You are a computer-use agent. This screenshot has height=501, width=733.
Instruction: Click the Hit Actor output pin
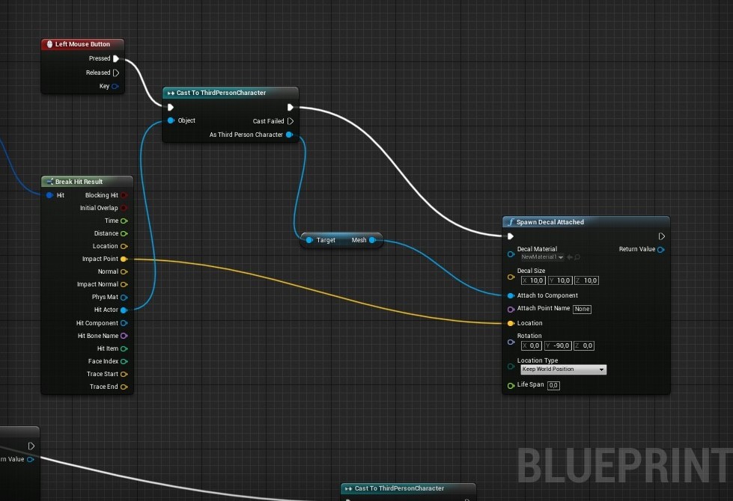pyautogui.click(x=124, y=310)
